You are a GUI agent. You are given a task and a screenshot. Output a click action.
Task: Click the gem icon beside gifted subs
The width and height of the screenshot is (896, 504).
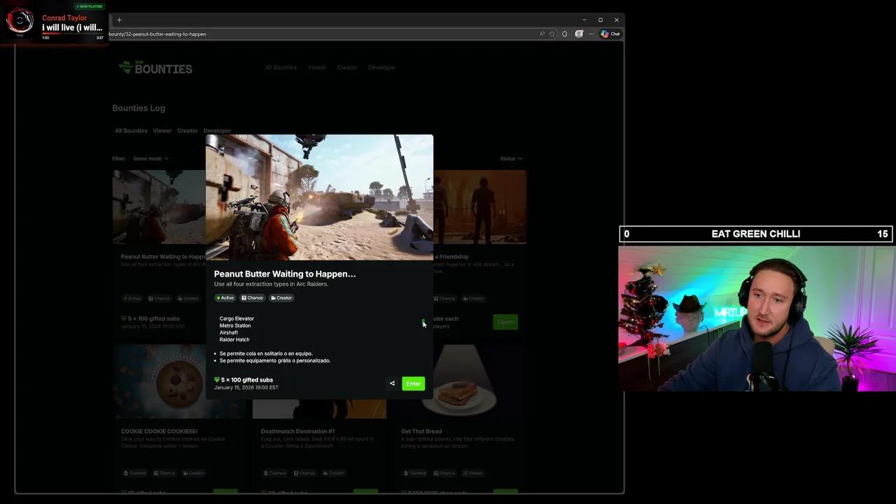pyautogui.click(x=217, y=379)
